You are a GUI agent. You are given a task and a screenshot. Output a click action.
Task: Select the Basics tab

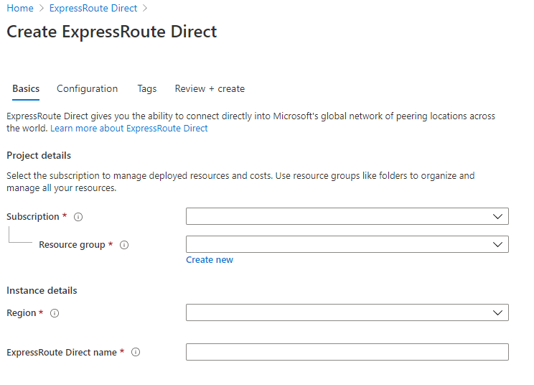pyautogui.click(x=26, y=89)
